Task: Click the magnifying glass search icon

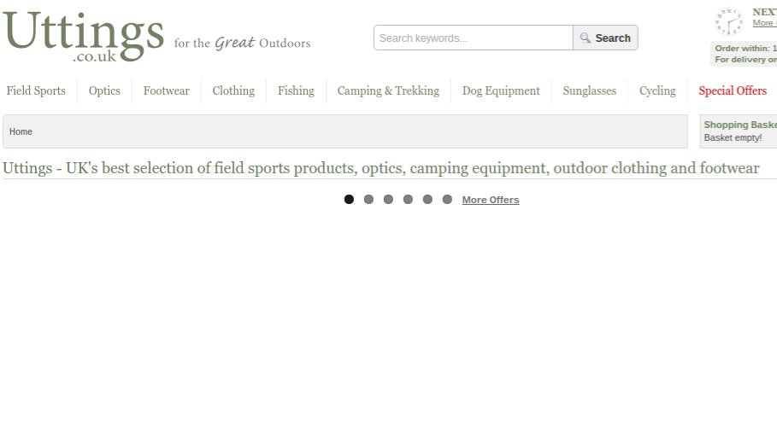Action: point(586,38)
